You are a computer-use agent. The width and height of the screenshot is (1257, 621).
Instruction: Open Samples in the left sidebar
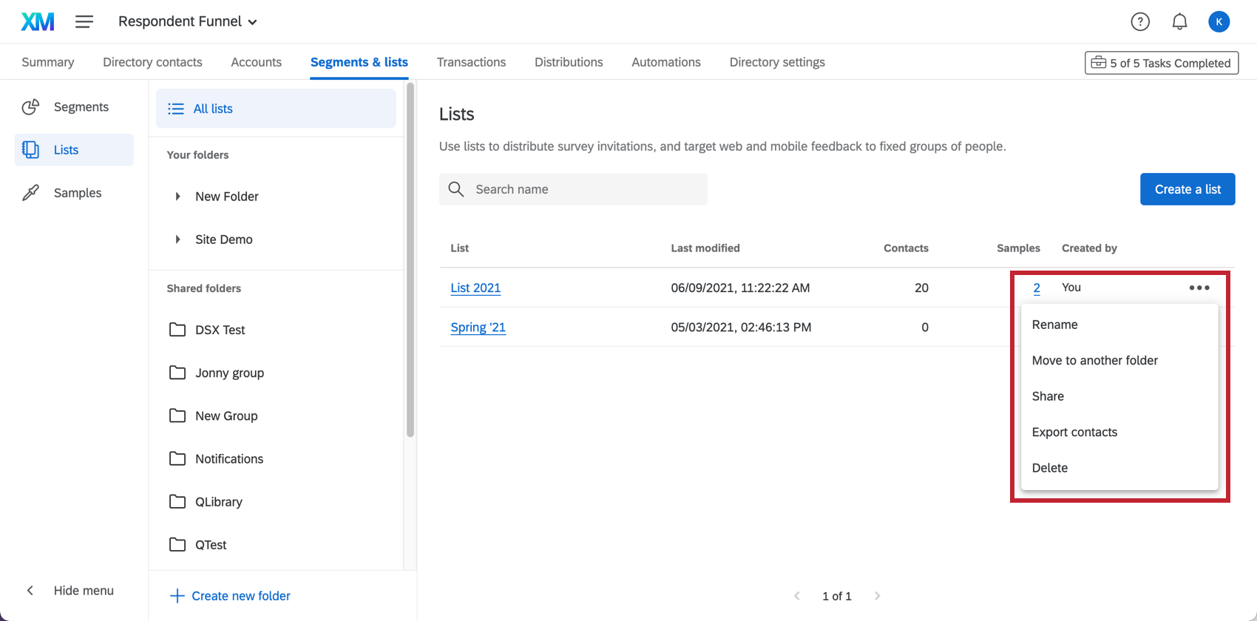tap(77, 193)
